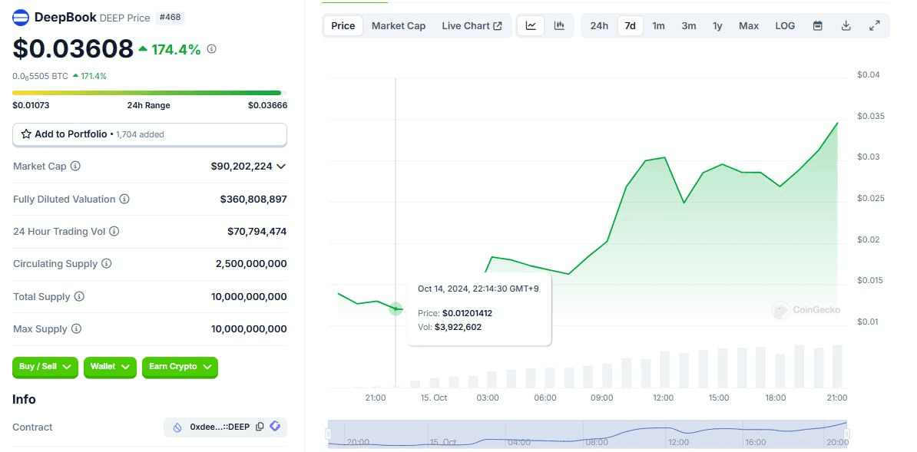Viewport: 917px width, 452px height.
Task: Select the Price chart tab
Action: point(343,26)
